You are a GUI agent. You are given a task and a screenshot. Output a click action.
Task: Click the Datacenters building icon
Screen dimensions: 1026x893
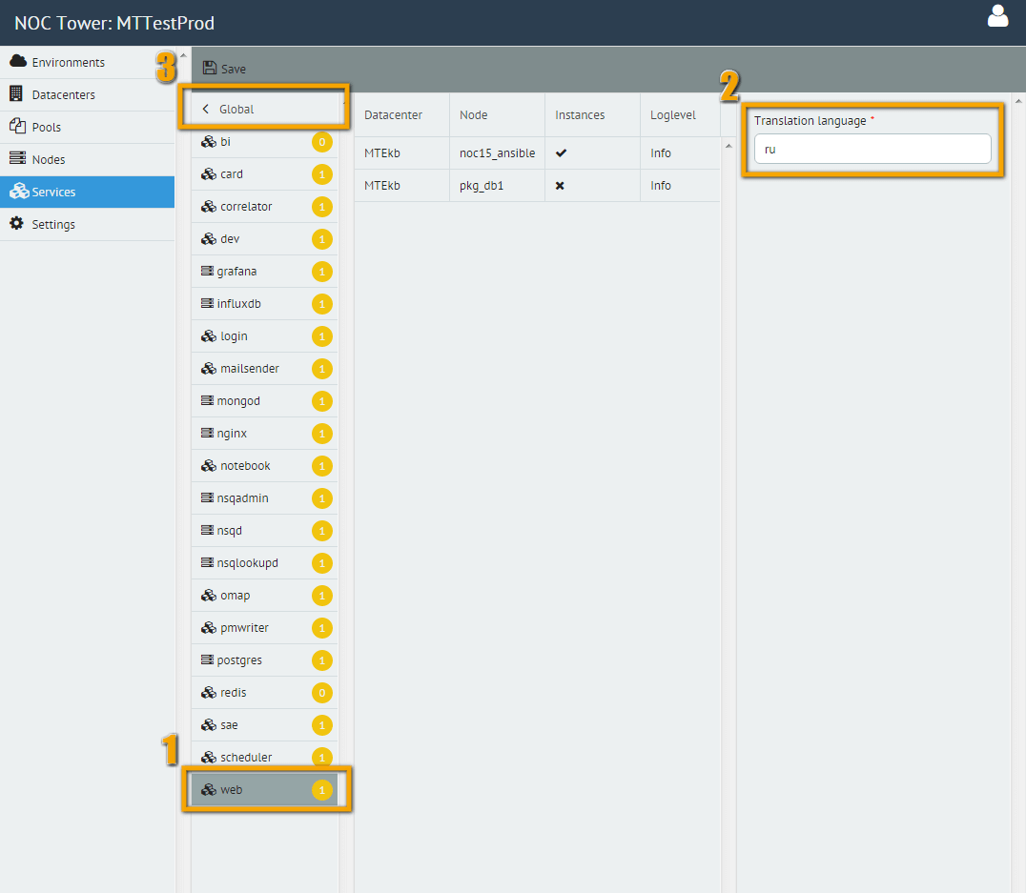point(16,93)
